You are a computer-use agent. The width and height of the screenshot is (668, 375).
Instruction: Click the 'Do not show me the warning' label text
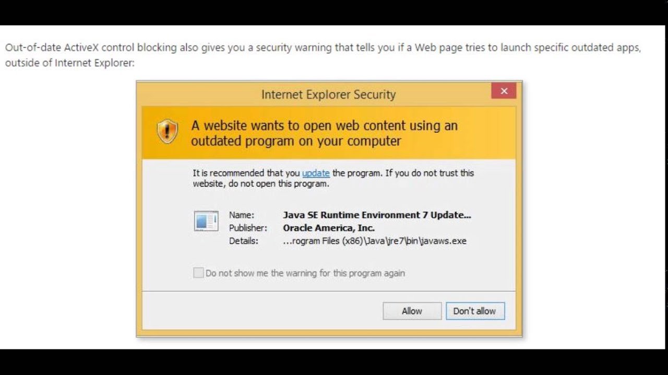(x=305, y=273)
